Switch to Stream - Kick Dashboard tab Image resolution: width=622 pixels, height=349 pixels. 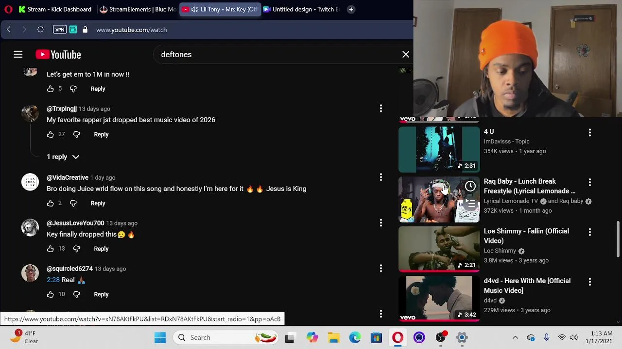55,9
